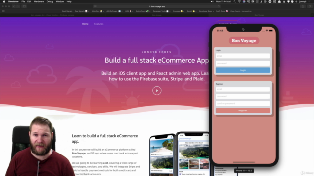The image size is (314, 176).
Task: Open the Simulator menu
Action: [x=13, y=1]
